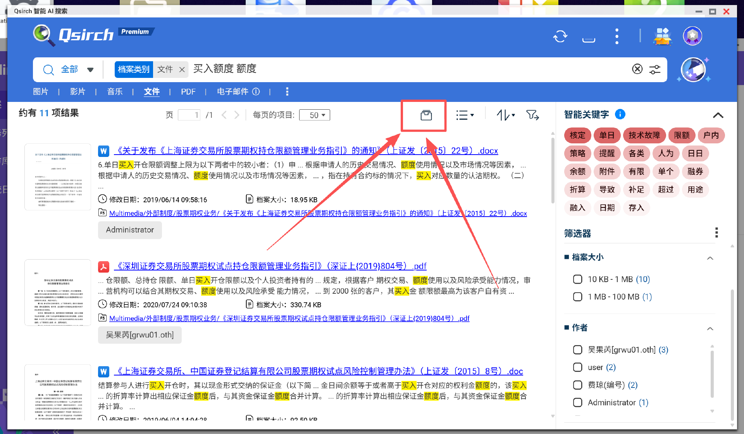Image resolution: width=744 pixels, height=434 pixels.
Task: Open the items per page 50 dropdown
Action: point(315,115)
